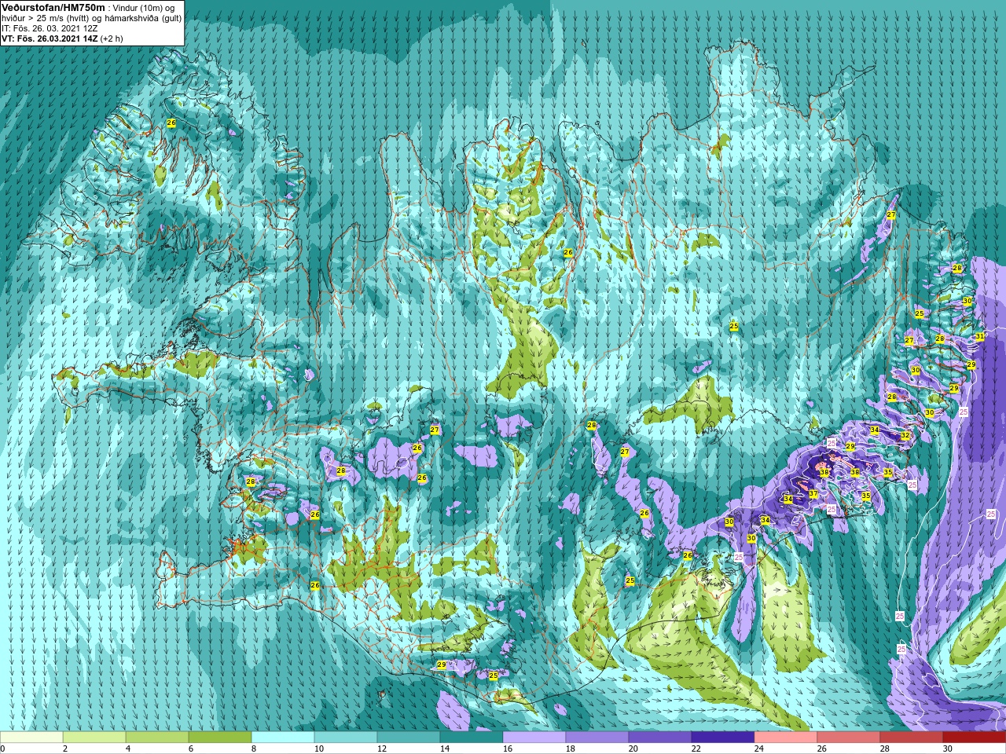The height and width of the screenshot is (754, 1006).
Task: Select the 26–28 m/s salmon legend swatch
Action: [x=849, y=738]
